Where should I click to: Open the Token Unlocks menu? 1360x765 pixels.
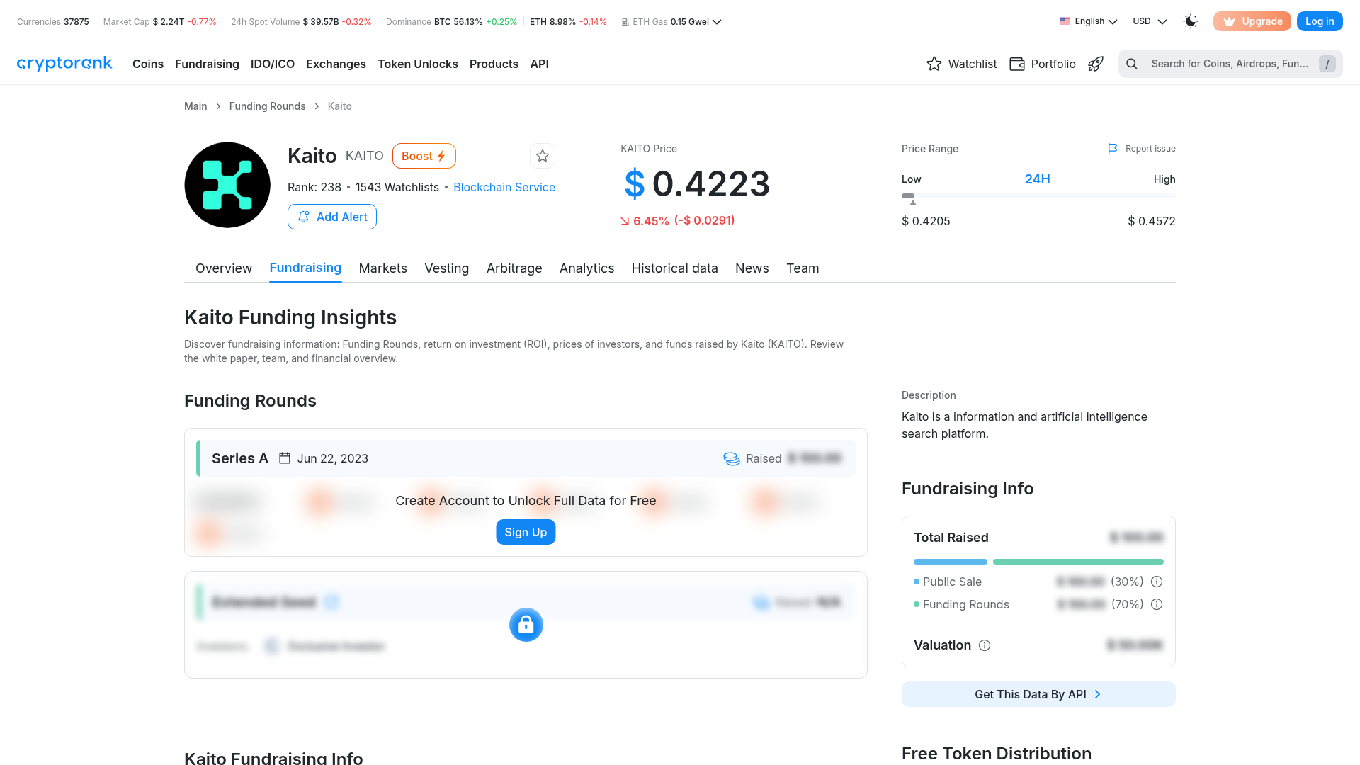(418, 64)
